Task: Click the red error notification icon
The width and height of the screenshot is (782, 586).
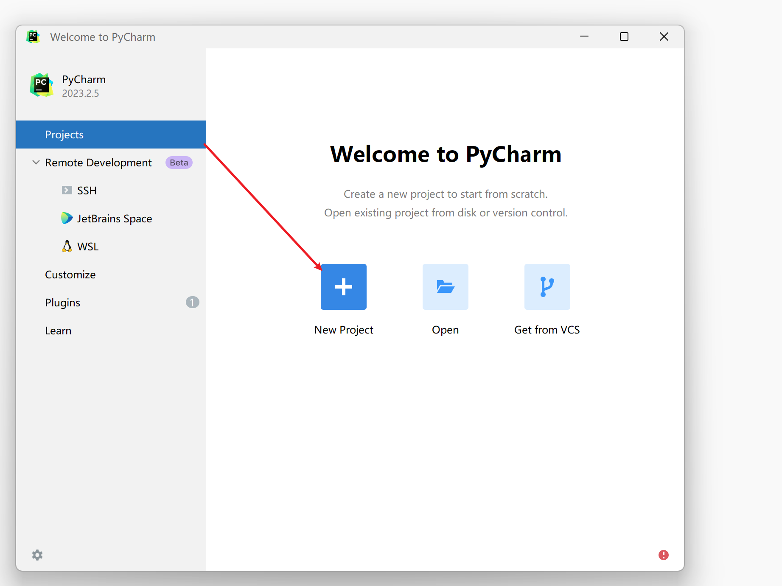Action: tap(664, 555)
